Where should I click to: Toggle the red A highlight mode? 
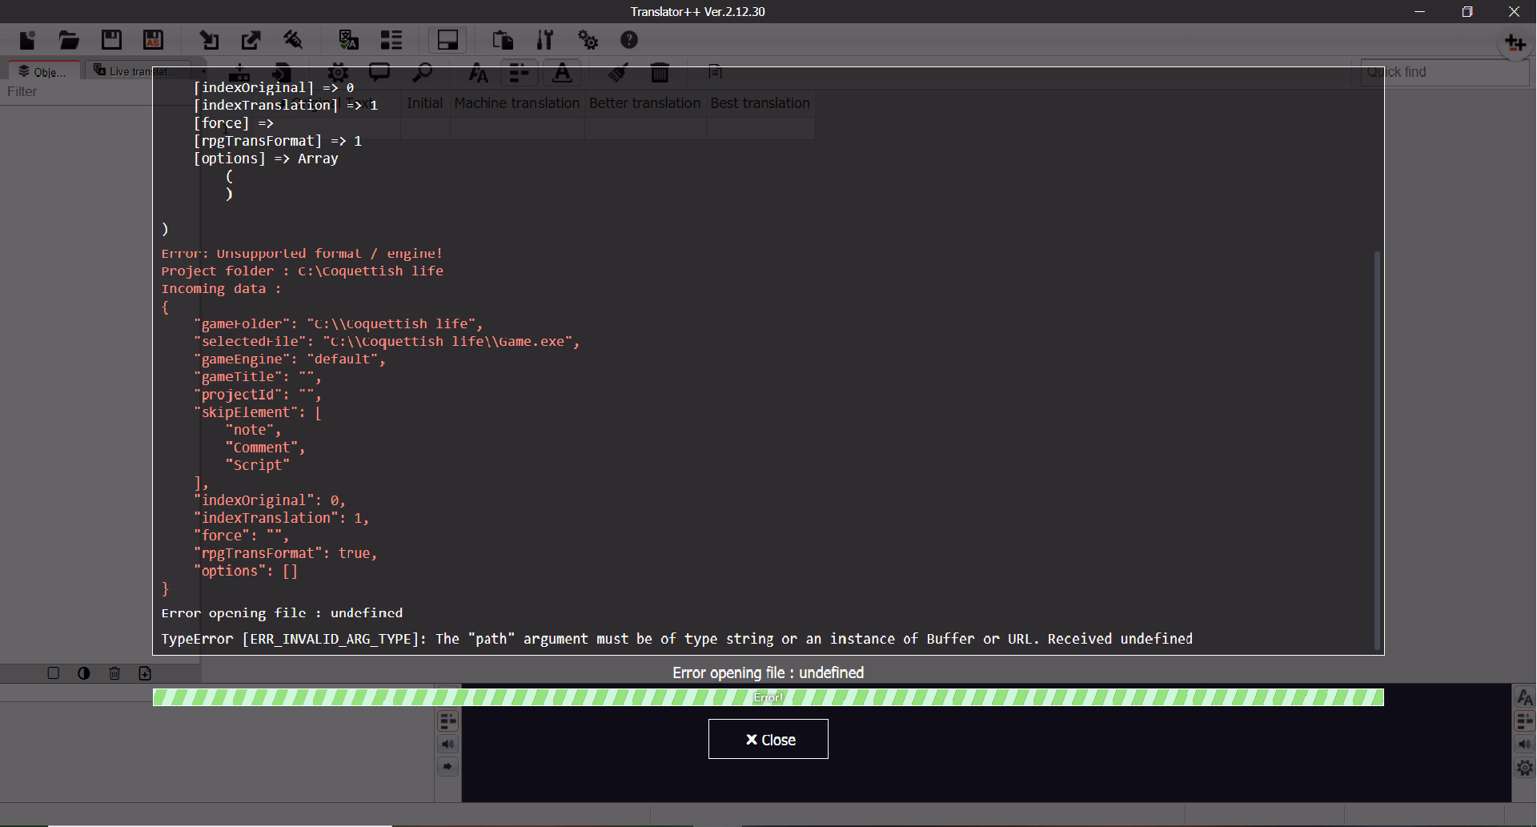point(562,74)
